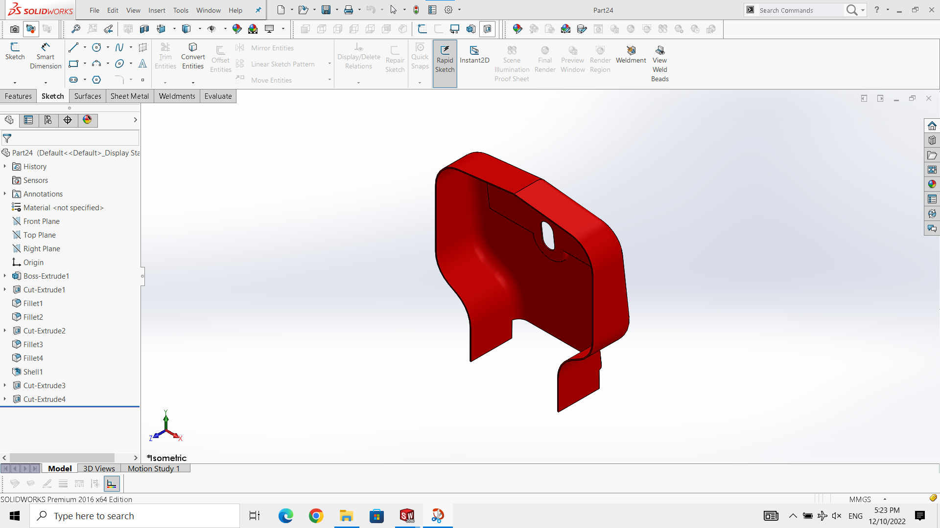This screenshot has width=940, height=528.
Task: Select the Straight Slot tool
Action: pos(73,80)
